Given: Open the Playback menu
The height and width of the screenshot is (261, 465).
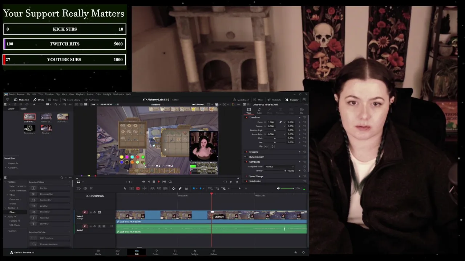Looking at the screenshot, I should 80,94.
